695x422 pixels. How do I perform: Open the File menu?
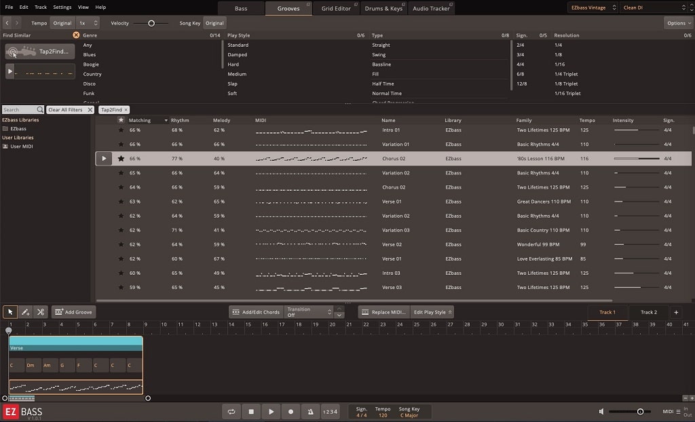(x=9, y=7)
